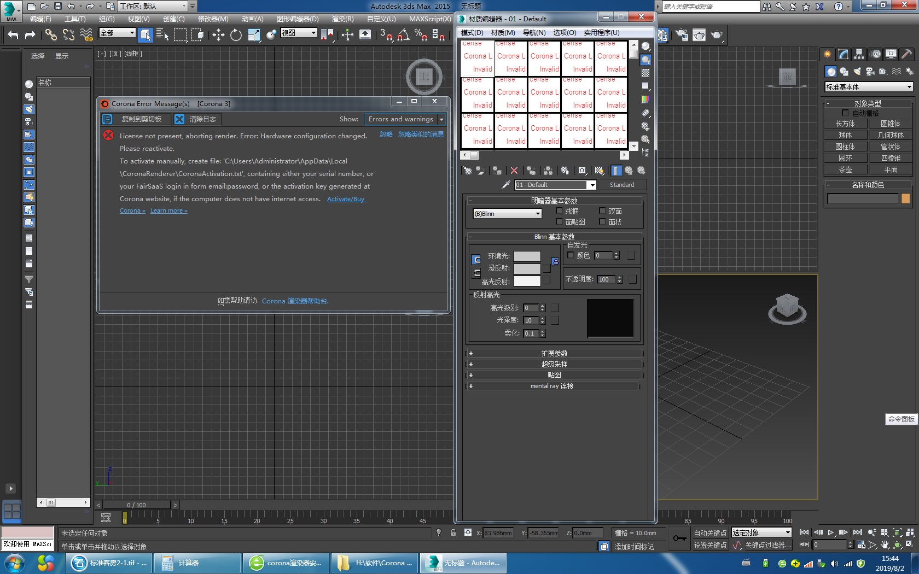This screenshot has height=574, width=919.
Task: Enable the 双面 (2-Sided) checkbox
Action: [602, 211]
